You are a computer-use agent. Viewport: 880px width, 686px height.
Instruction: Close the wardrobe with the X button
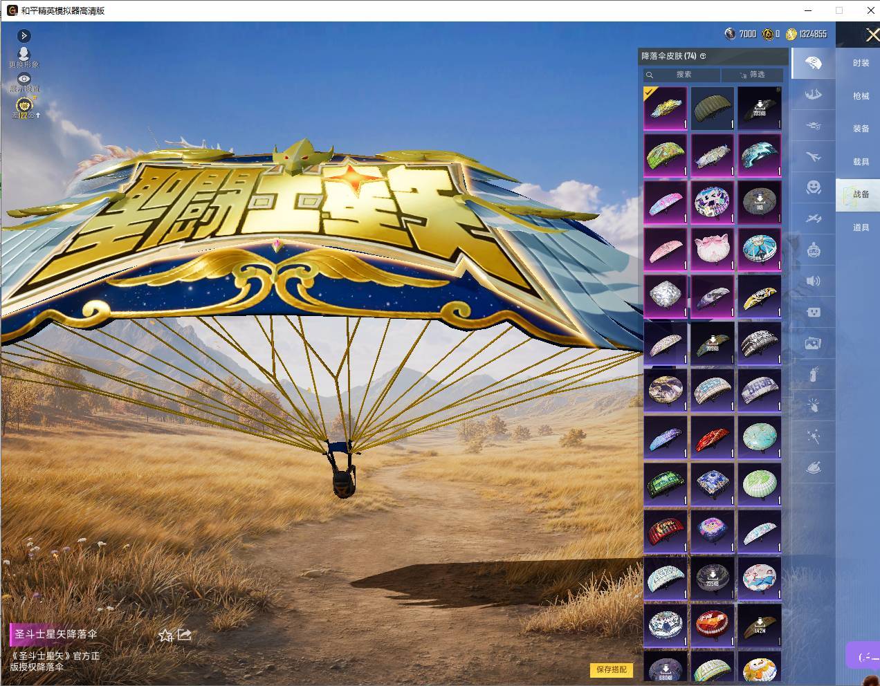(x=872, y=35)
